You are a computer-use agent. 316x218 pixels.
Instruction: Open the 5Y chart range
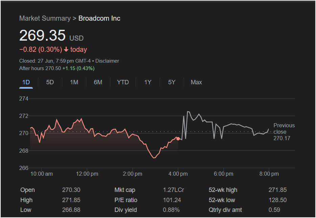(x=172, y=82)
